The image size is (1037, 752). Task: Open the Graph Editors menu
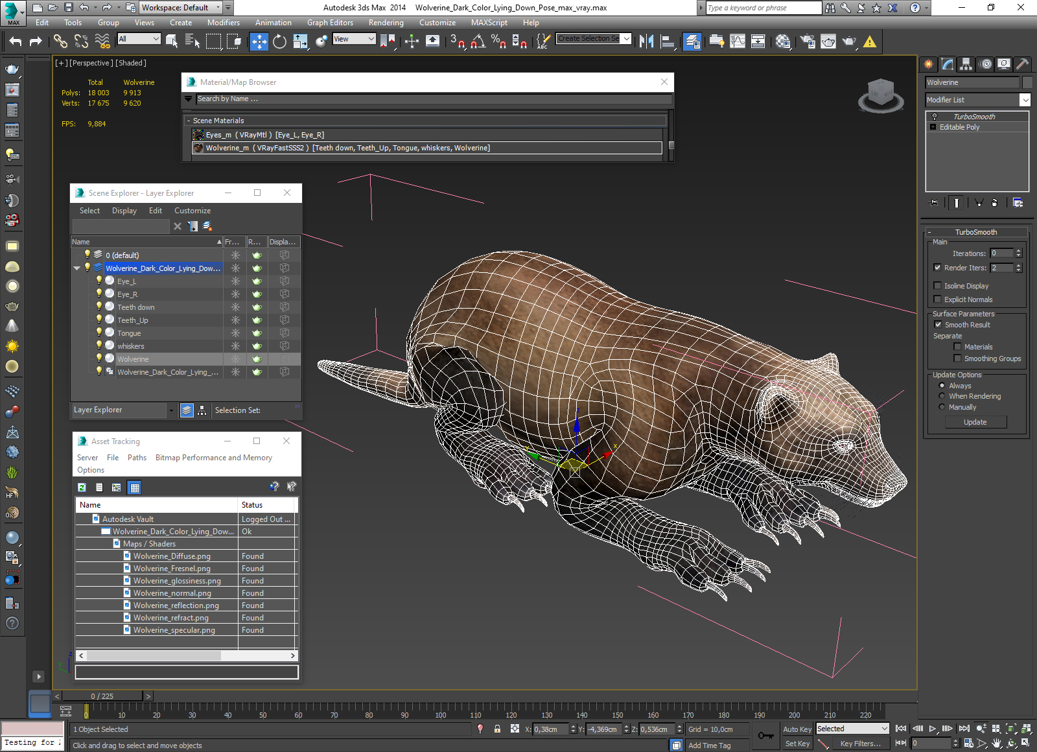click(330, 23)
